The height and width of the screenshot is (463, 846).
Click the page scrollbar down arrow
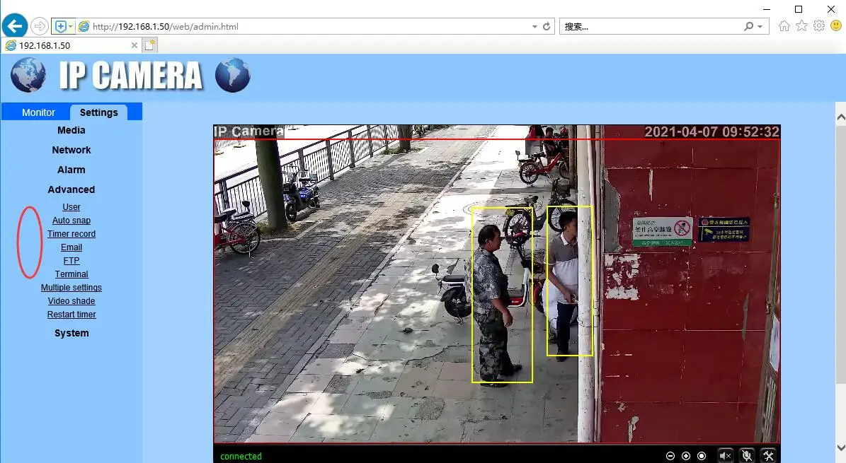pos(840,447)
